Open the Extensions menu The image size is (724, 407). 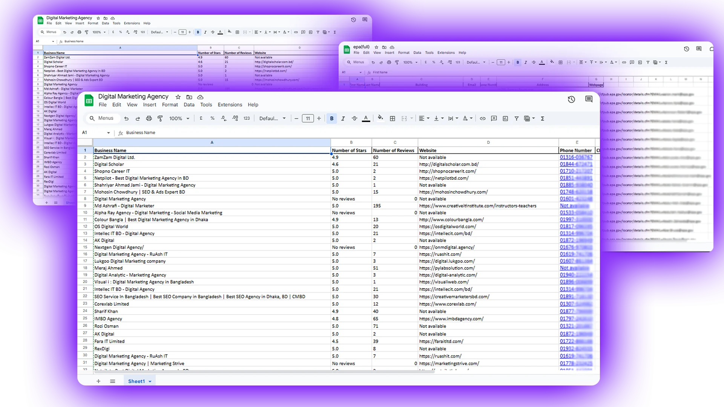[230, 105]
